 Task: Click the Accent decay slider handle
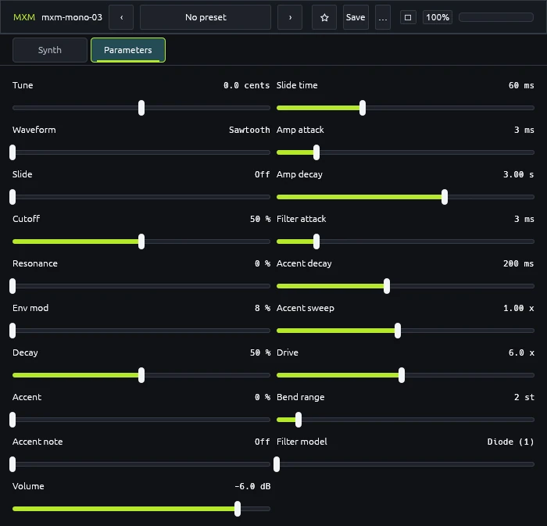tap(387, 286)
